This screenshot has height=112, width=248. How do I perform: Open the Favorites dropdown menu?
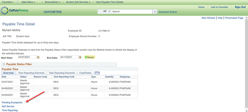coord(8,2)
